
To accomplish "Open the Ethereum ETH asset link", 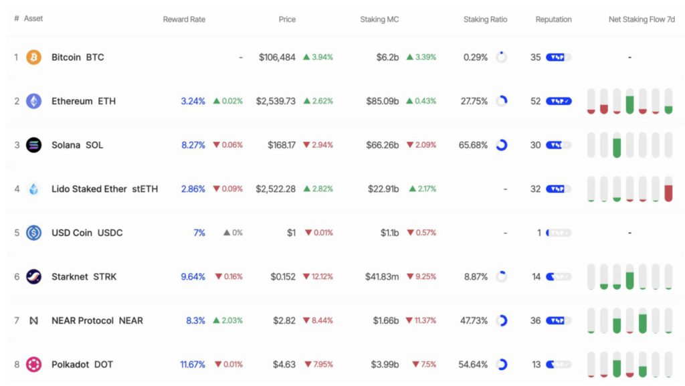I will pyautogui.click(x=84, y=101).
